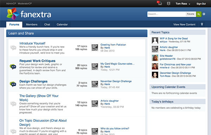The width and height of the screenshot is (211, 135).
Task: Open the Forums search scope selector
Action: [x=190, y=14]
